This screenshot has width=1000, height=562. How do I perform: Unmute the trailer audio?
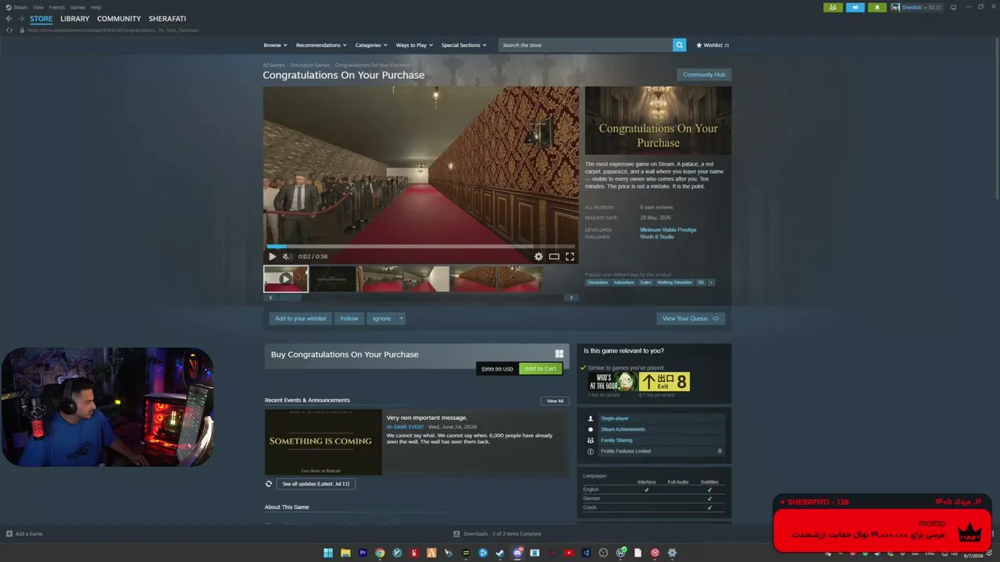click(287, 256)
